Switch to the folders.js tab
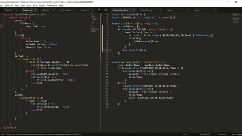Image resolution: width=242 pixels, height=136 pixels. pyautogui.click(x=46, y=10)
